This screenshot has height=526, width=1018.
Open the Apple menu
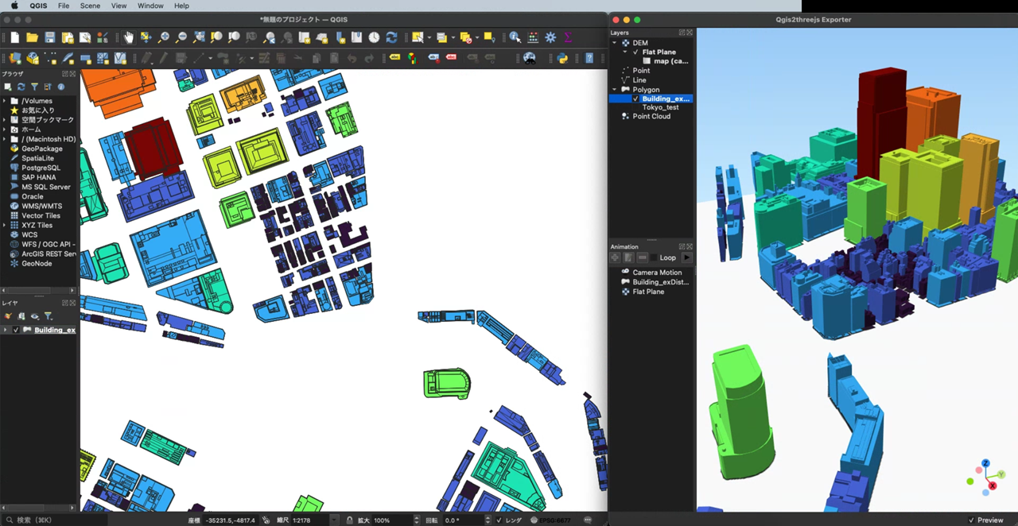[x=14, y=6]
